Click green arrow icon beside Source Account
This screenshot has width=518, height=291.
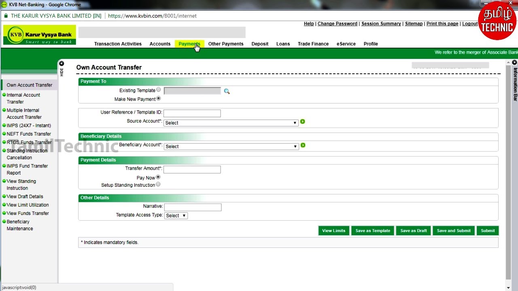[x=302, y=122]
